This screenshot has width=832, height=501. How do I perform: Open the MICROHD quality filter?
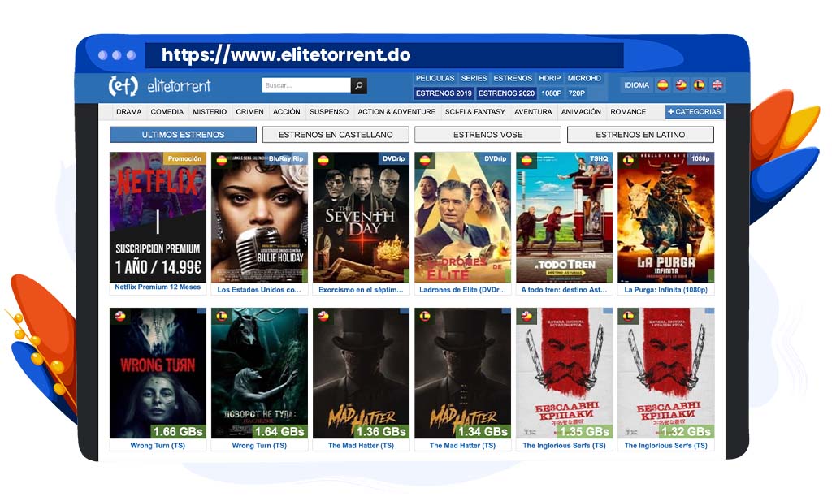[584, 78]
